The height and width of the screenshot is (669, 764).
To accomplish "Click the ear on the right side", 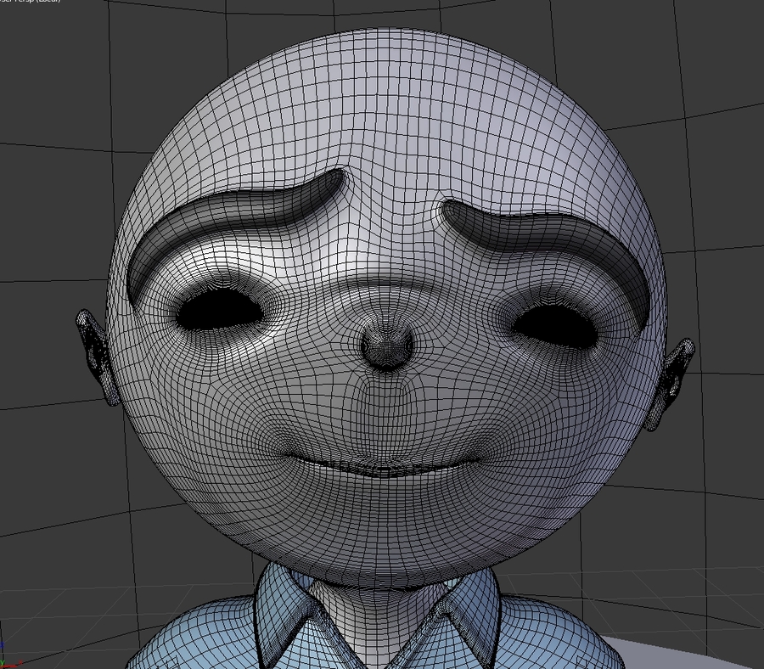I will click(670, 385).
